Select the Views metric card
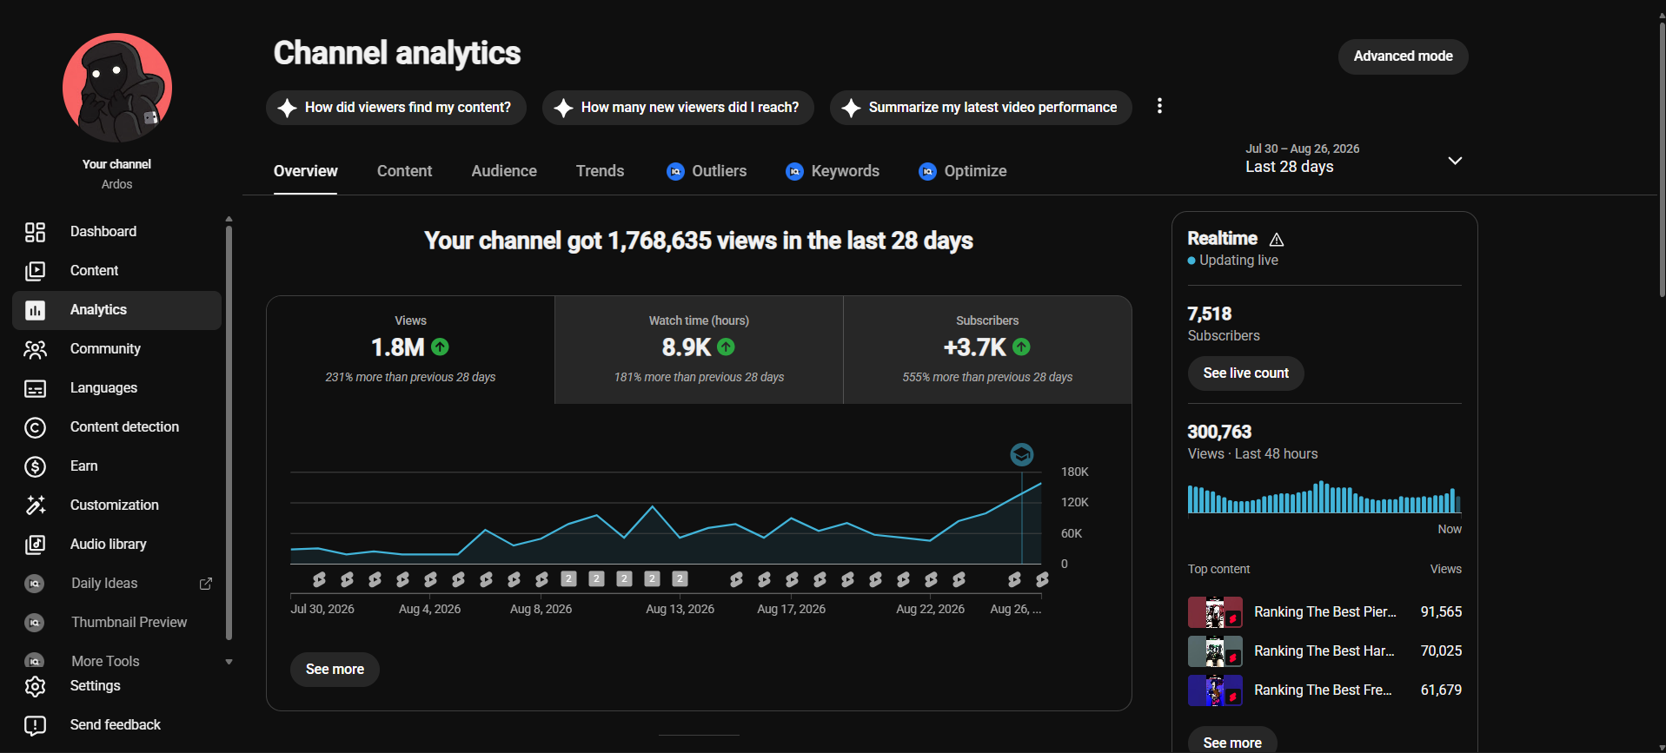Screen dimensions: 1666x753 [x=410, y=349]
